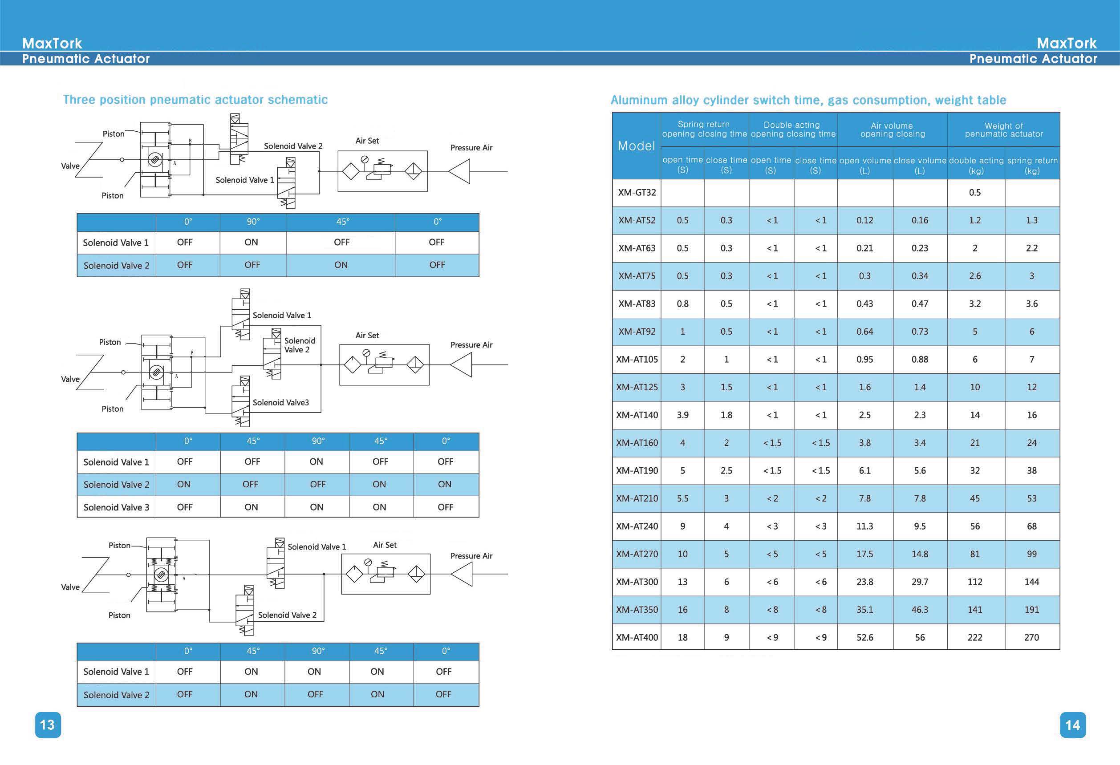This screenshot has height=765, width=1120.
Task: Click the Three position pneumatic actuator schematic heading
Action: 195,100
